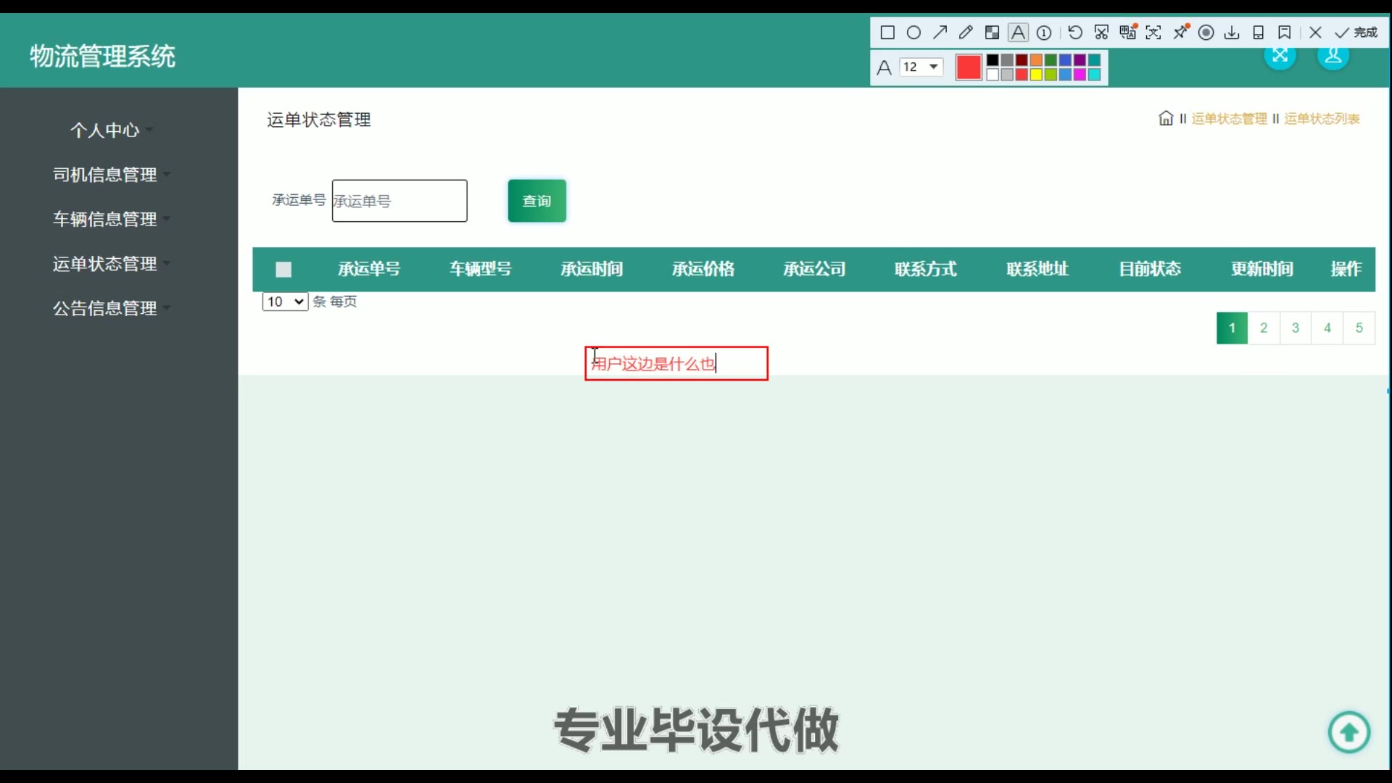Click the back-to-top arrow button

coord(1348,733)
